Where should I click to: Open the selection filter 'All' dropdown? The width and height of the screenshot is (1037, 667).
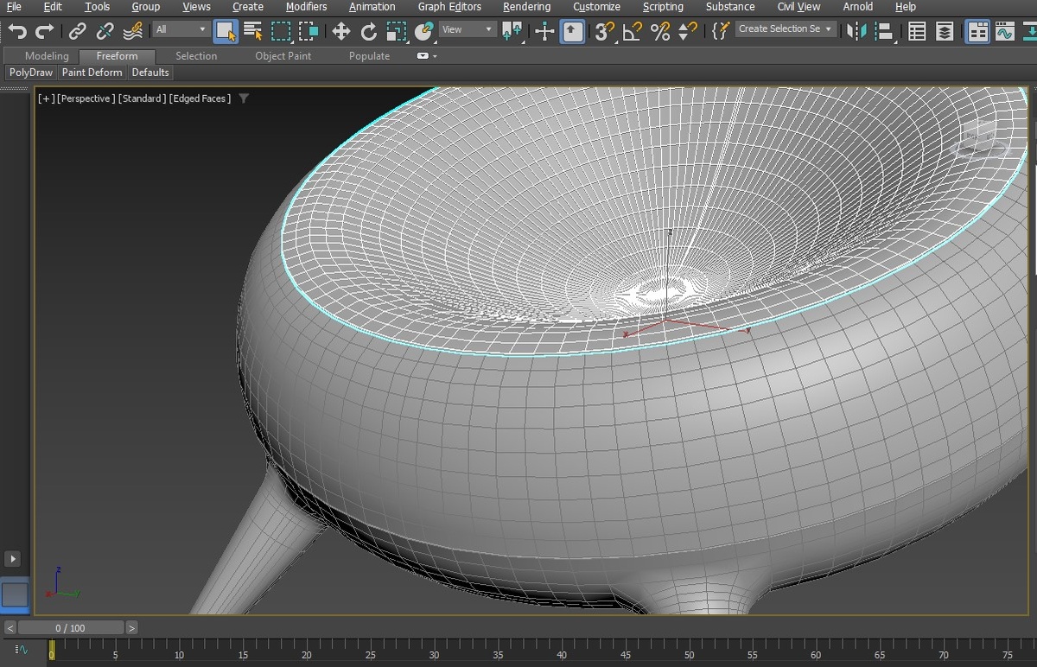pos(181,29)
